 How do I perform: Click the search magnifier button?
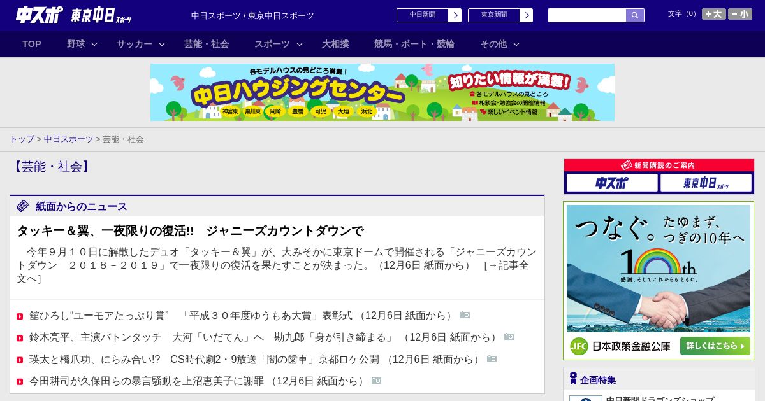635,15
